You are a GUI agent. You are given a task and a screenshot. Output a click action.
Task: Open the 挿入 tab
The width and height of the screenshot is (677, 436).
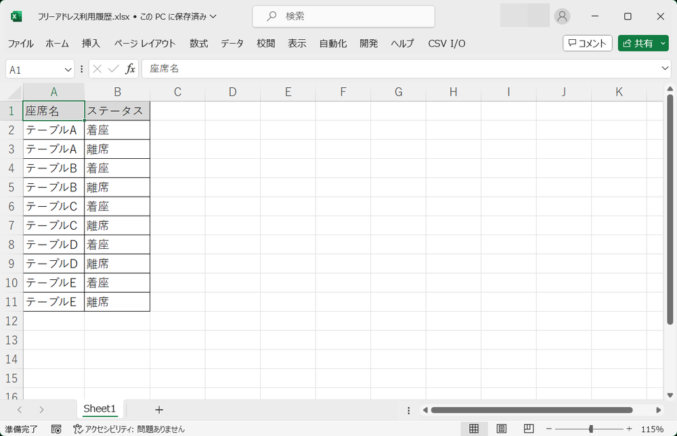click(91, 43)
